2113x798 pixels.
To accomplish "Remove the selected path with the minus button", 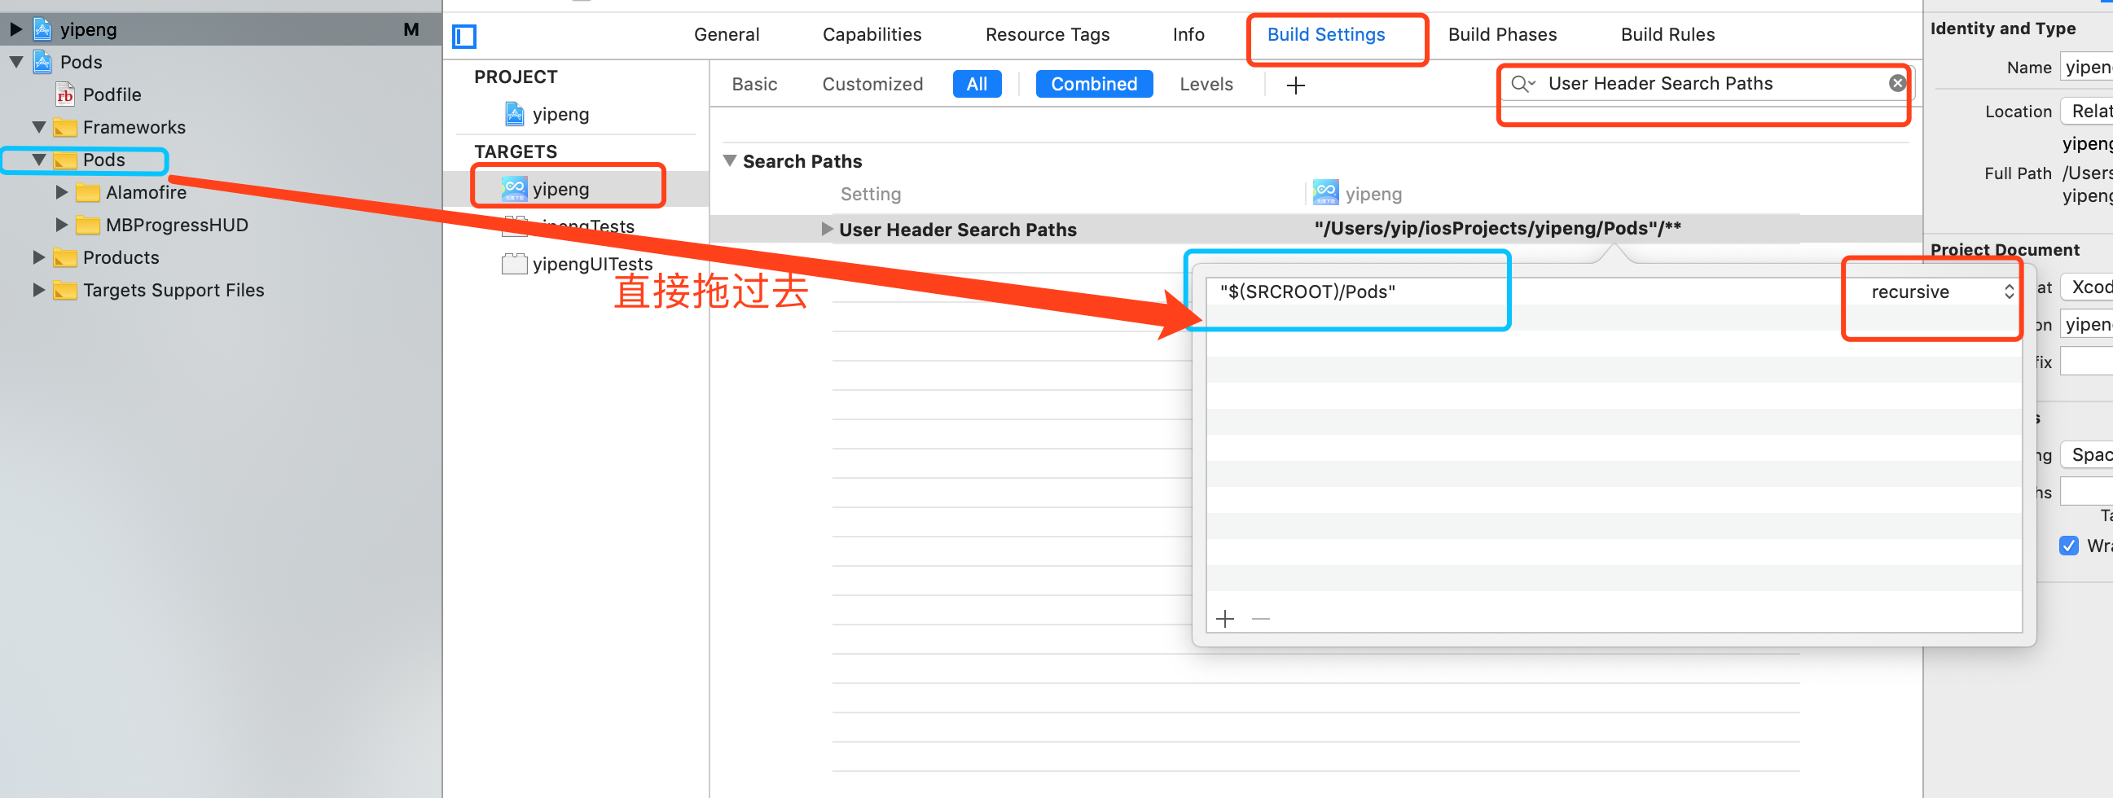I will pyautogui.click(x=1261, y=618).
